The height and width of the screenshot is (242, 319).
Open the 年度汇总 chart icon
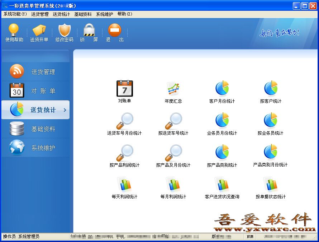pos(173,89)
